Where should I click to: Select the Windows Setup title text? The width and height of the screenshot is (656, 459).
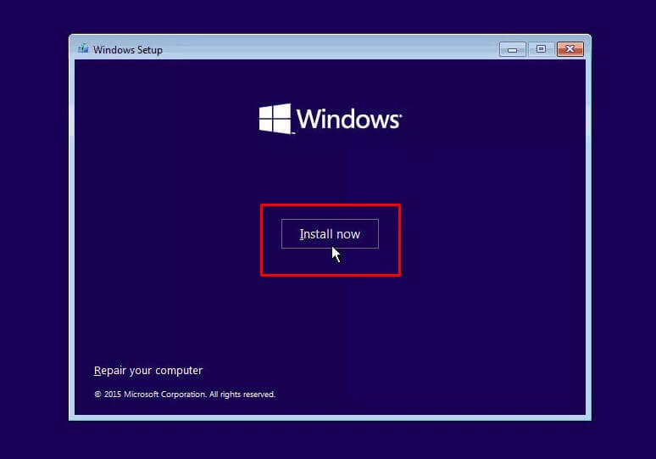(128, 50)
